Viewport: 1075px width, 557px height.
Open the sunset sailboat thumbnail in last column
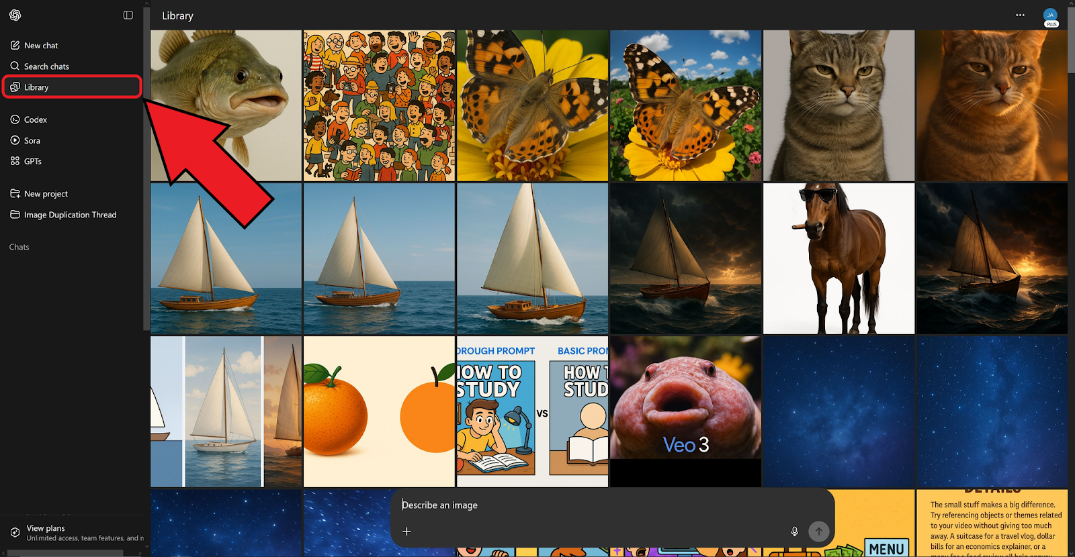tap(992, 258)
